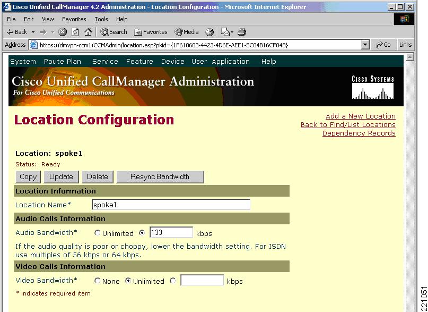Follow the Add a New Location link

coord(360,116)
